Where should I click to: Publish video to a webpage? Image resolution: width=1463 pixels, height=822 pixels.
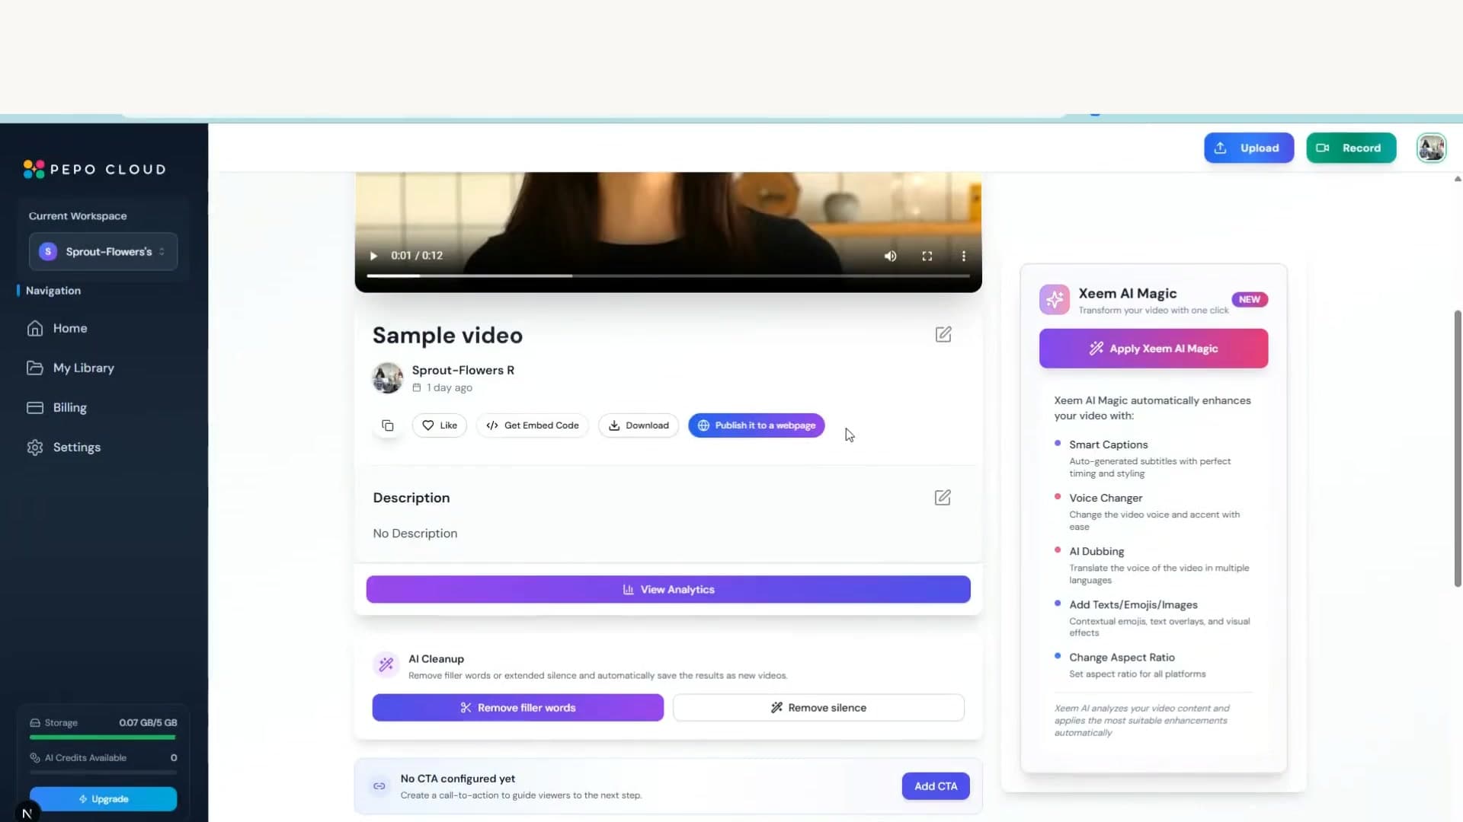[x=757, y=425]
